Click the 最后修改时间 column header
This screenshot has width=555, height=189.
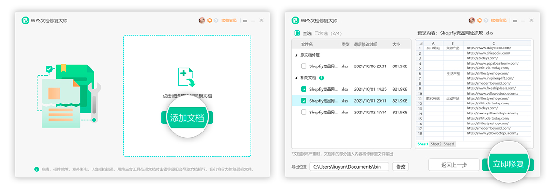366,44
